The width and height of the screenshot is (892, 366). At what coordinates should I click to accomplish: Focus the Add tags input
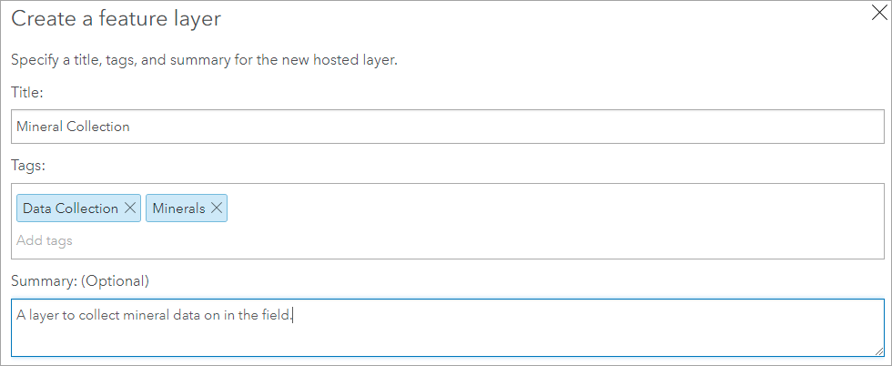(x=45, y=240)
